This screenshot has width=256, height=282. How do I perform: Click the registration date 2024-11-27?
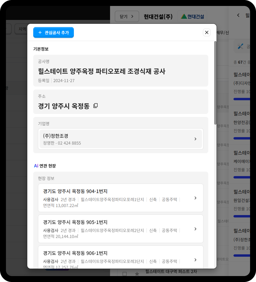click(x=64, y=81)
